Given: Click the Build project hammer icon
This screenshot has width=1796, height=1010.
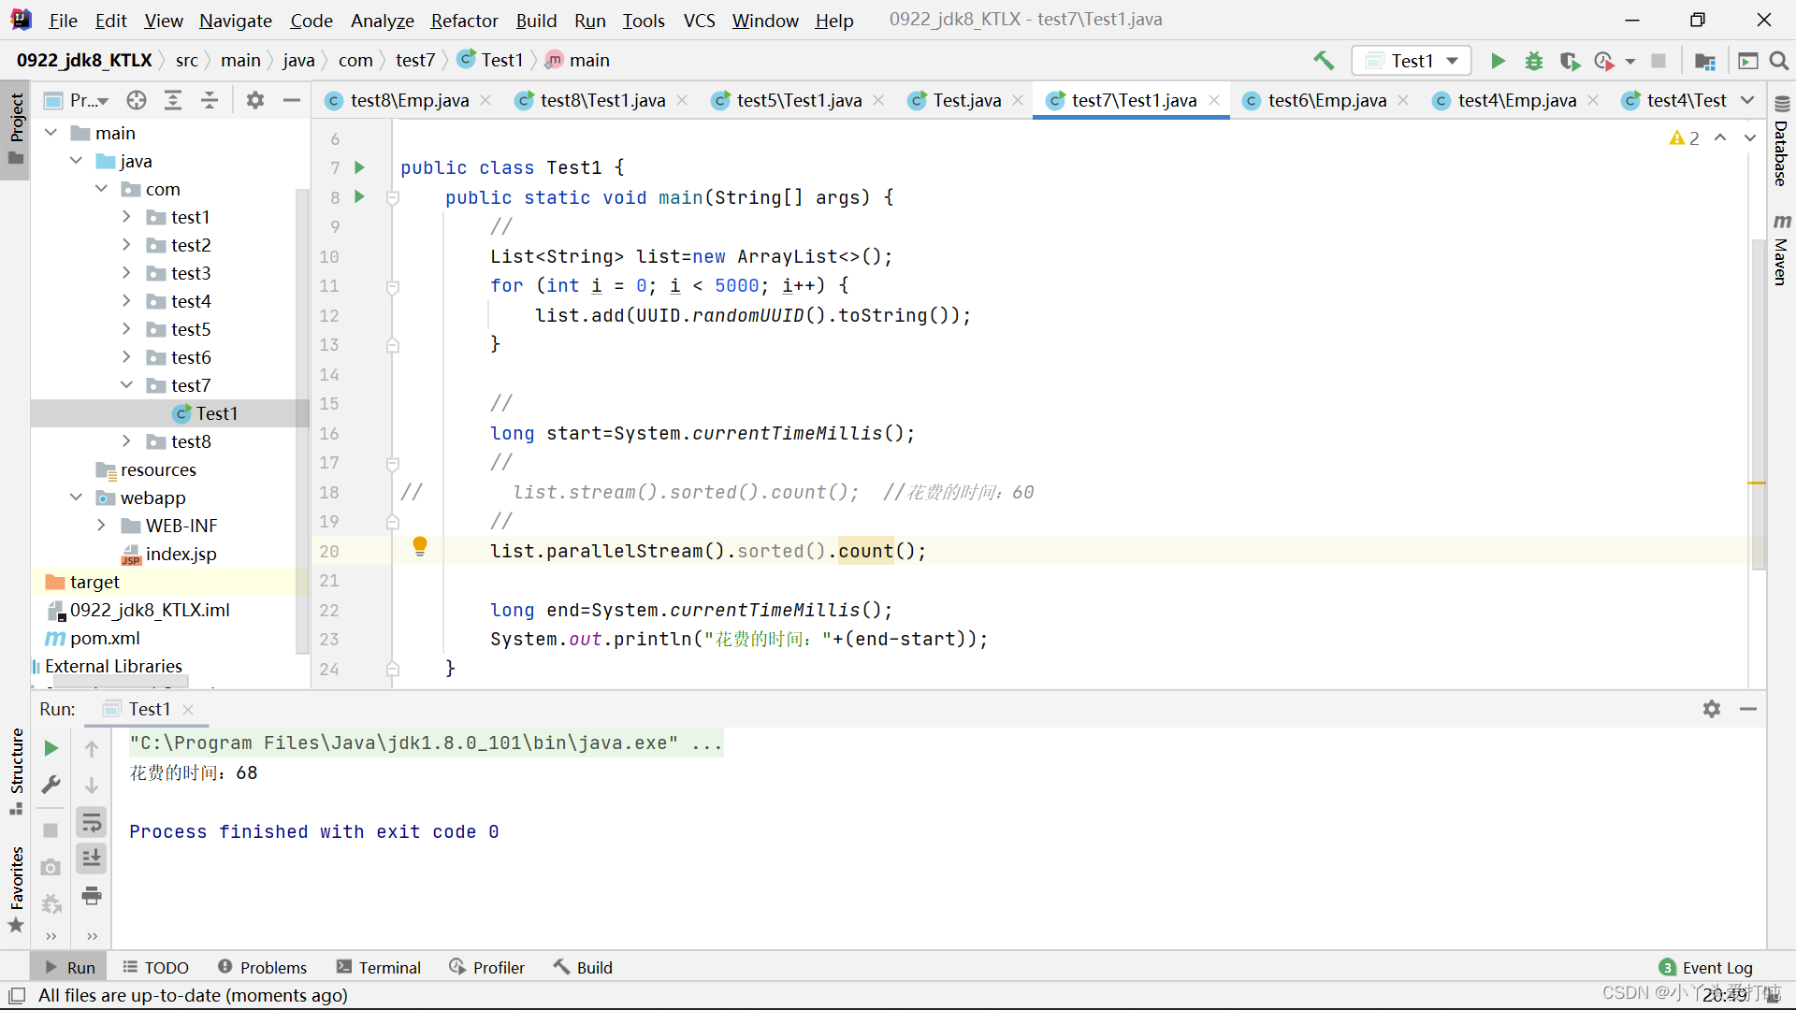Looking at the screenshot, I should (1324, 61).
